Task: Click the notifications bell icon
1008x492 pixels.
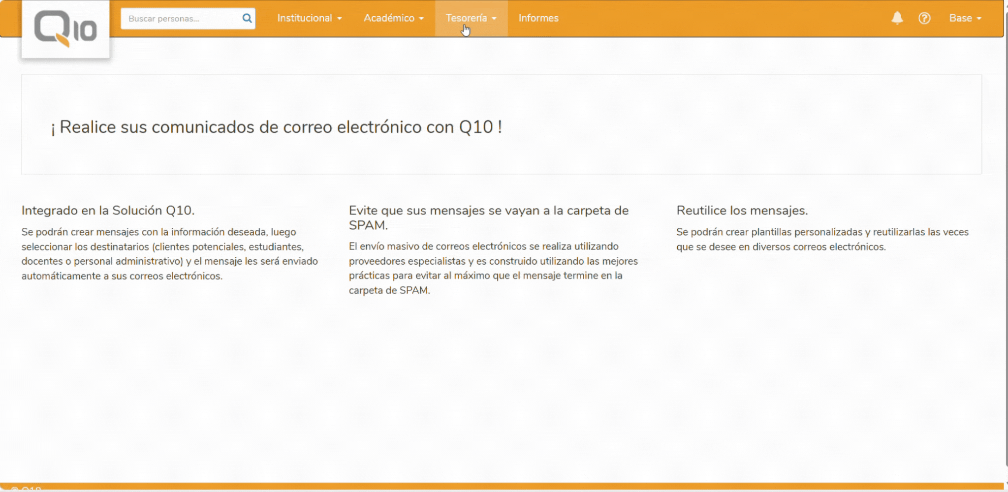Action: pos(897,18)
